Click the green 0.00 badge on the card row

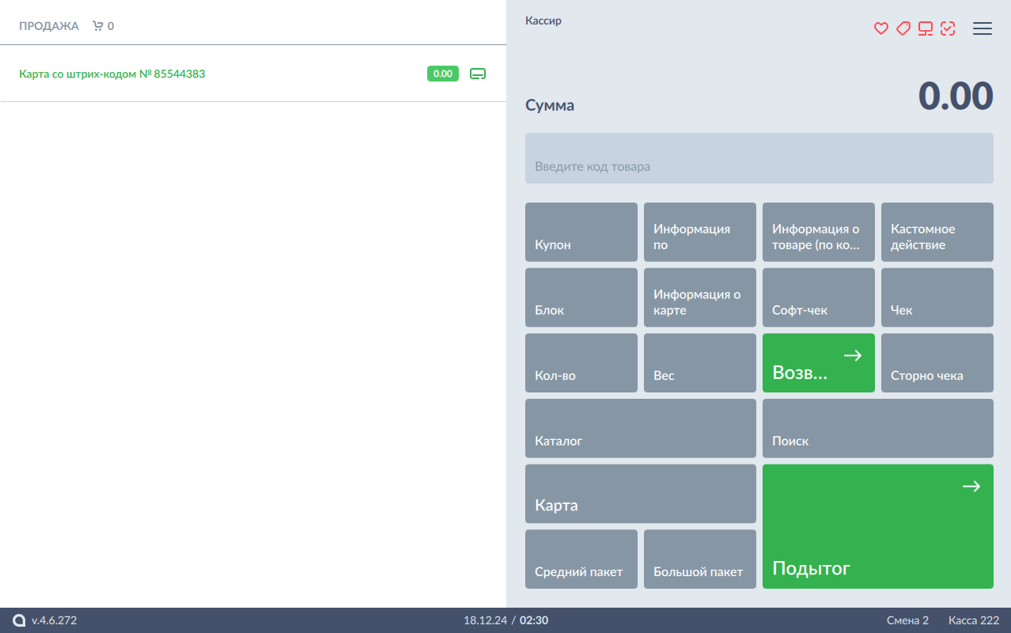(x=442, y=74)
